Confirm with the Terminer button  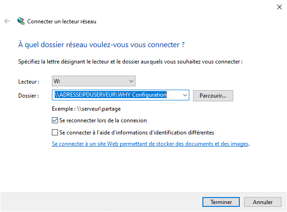(x=221, y=202)
